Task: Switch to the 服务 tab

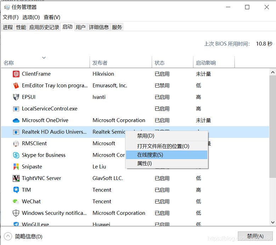Action: 117,27
